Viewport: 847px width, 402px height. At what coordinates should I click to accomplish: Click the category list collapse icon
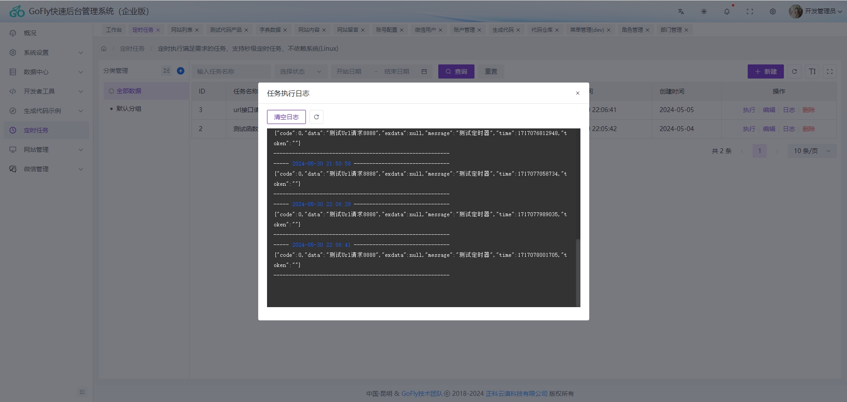click(166, 71)
